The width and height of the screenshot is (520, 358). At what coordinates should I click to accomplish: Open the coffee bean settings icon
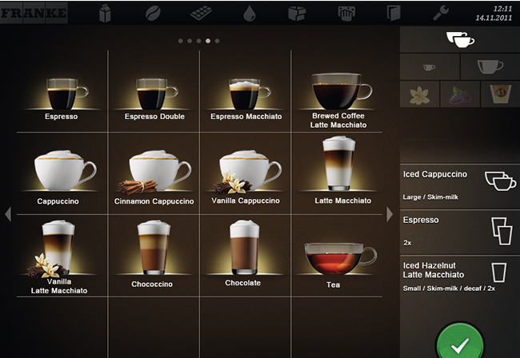(152, 13)
